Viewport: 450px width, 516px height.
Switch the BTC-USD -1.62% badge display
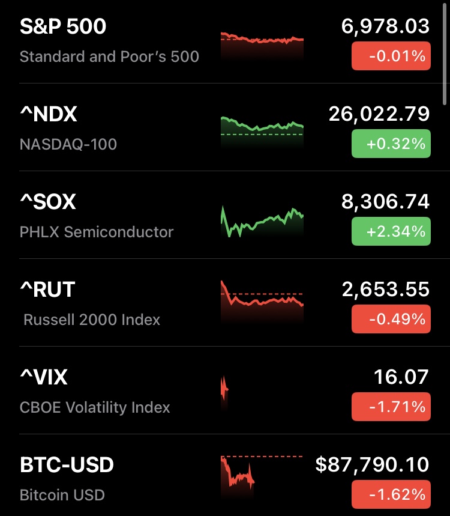pos(391,494)
